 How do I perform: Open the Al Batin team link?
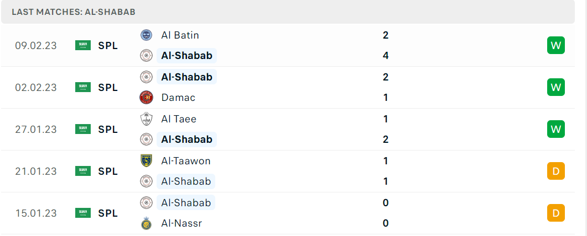pyautogui.click(x=180, y=35)
